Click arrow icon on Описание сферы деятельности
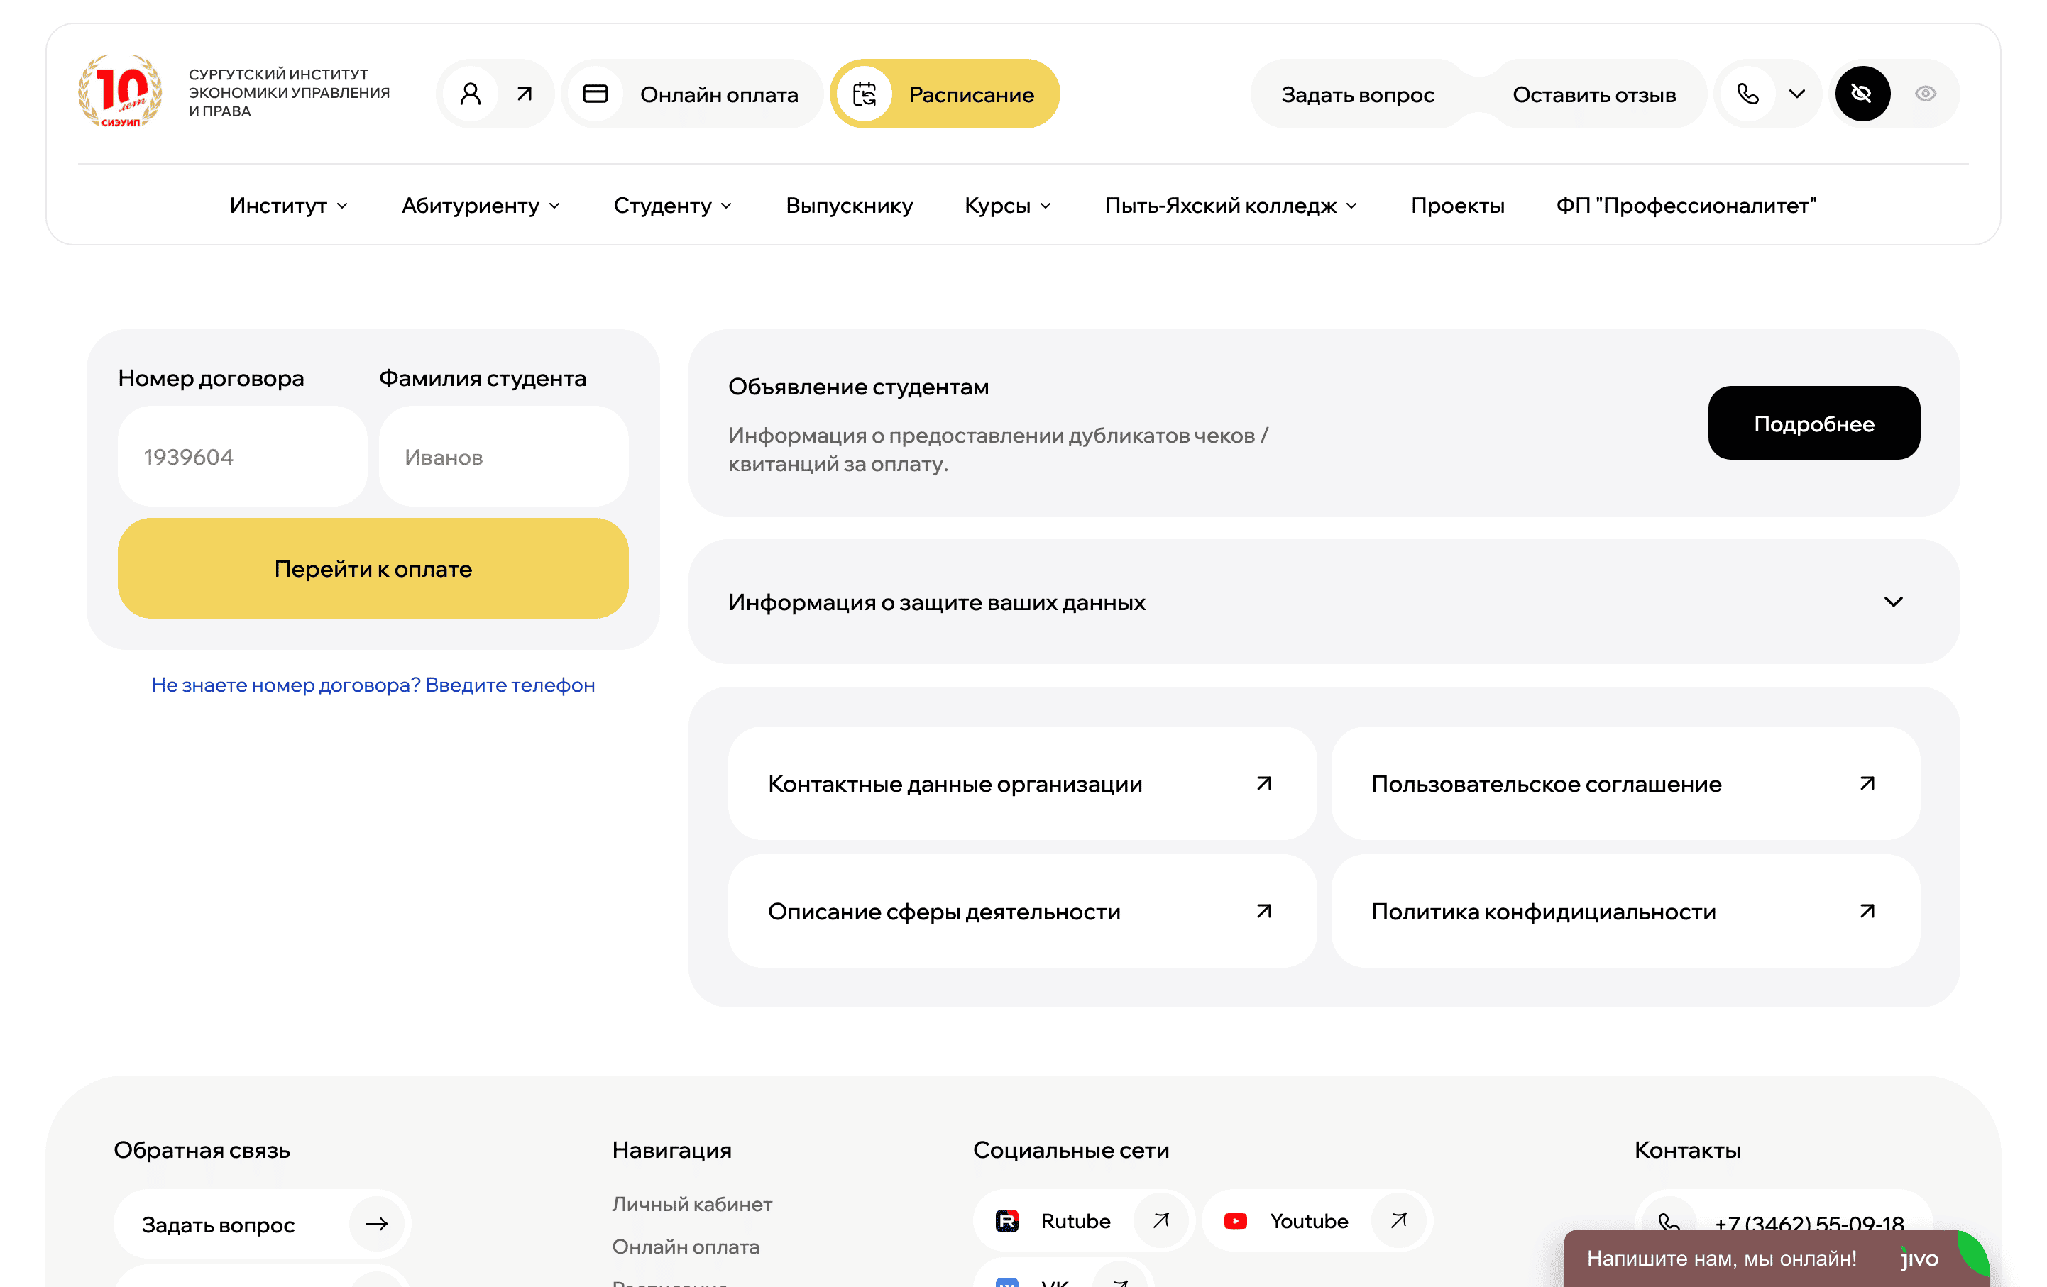 [1264, 911]
